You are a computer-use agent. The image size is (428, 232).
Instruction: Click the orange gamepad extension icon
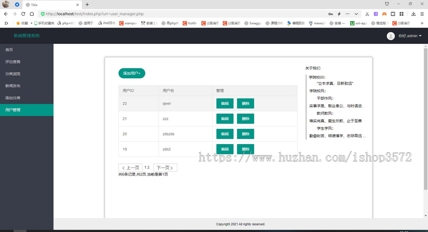tap(384, 14)
